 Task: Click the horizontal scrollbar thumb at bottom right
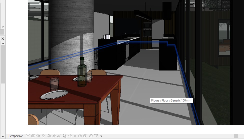236,136
